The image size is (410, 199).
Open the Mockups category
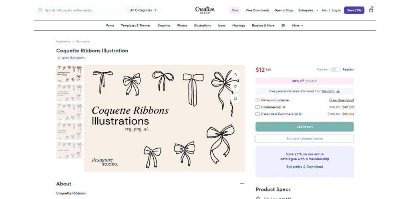[239, 26]
